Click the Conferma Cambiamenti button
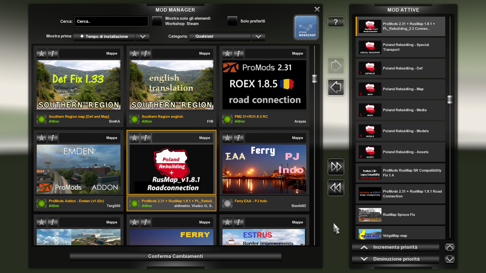486x273 pixels. pos(175,256)
